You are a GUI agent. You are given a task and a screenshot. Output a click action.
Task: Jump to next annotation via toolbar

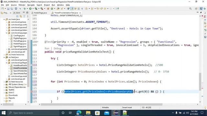[86, 9]
